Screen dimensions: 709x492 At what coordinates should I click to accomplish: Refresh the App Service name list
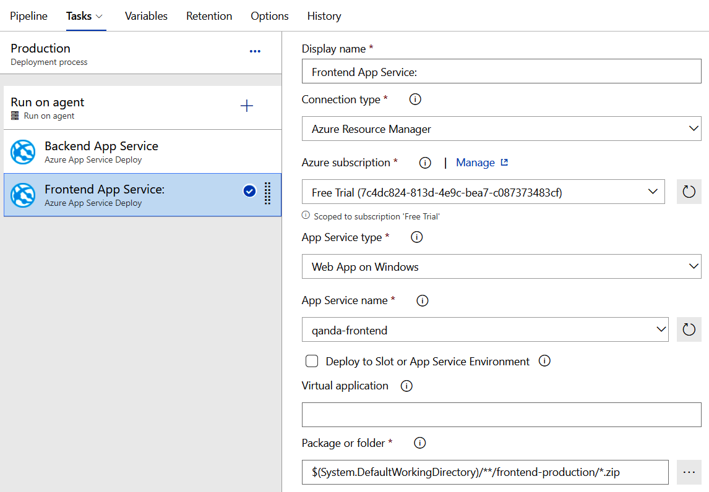tap(689, 329)
